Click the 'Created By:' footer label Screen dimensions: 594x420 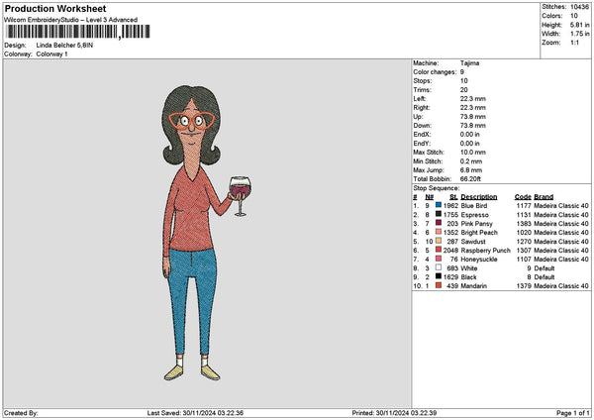pos(21,413)
